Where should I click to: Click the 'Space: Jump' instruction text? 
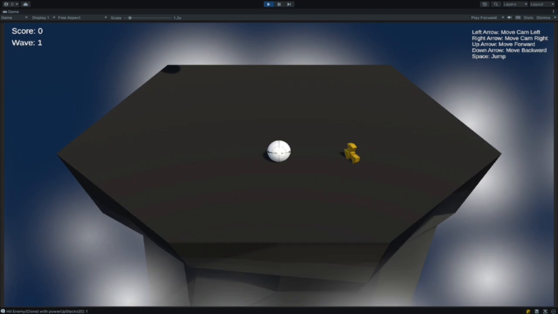pyautogui.click(x=489, y=56)
